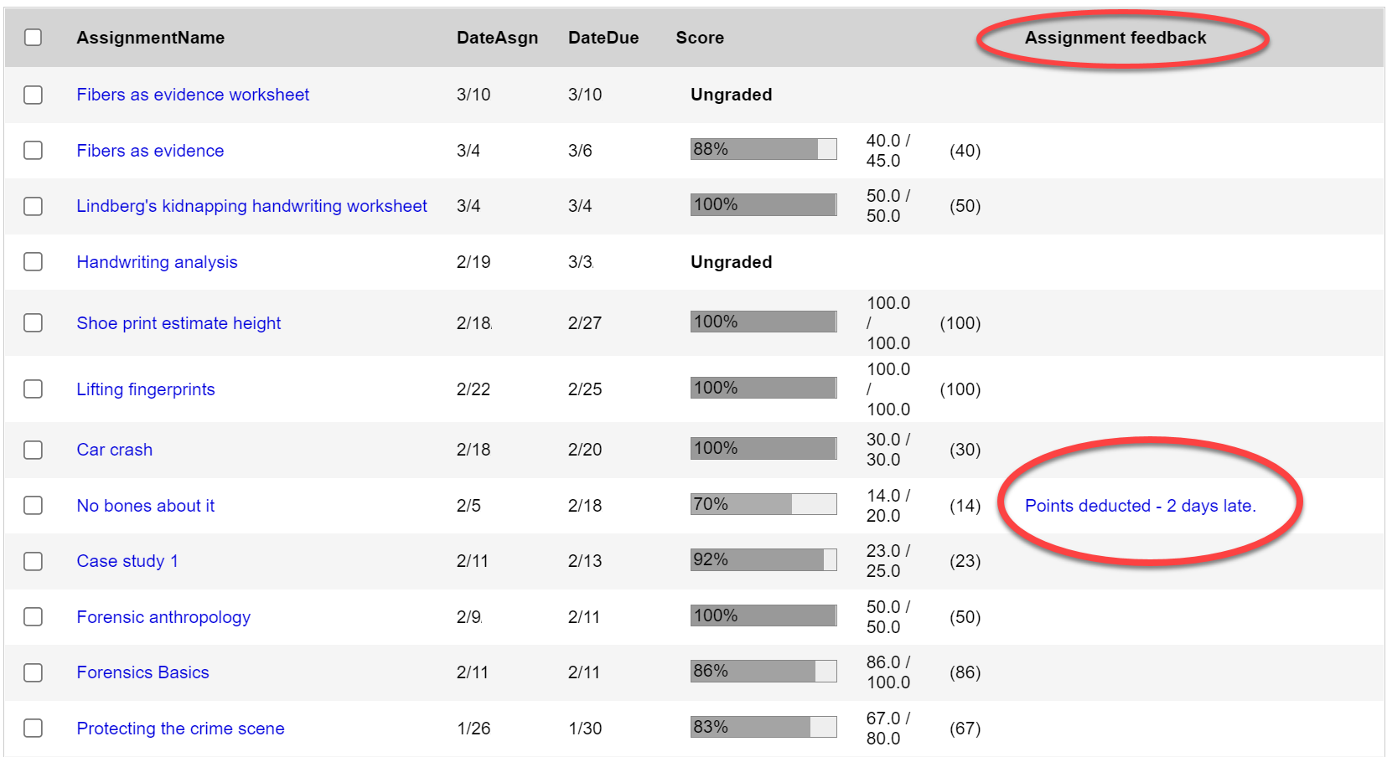Sort by the AssignmentName column header
1387x757 pixels.
(150, 38)
